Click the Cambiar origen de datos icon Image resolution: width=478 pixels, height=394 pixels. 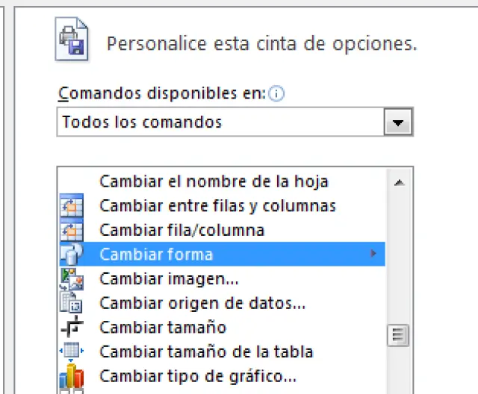[x=72, y=302]
